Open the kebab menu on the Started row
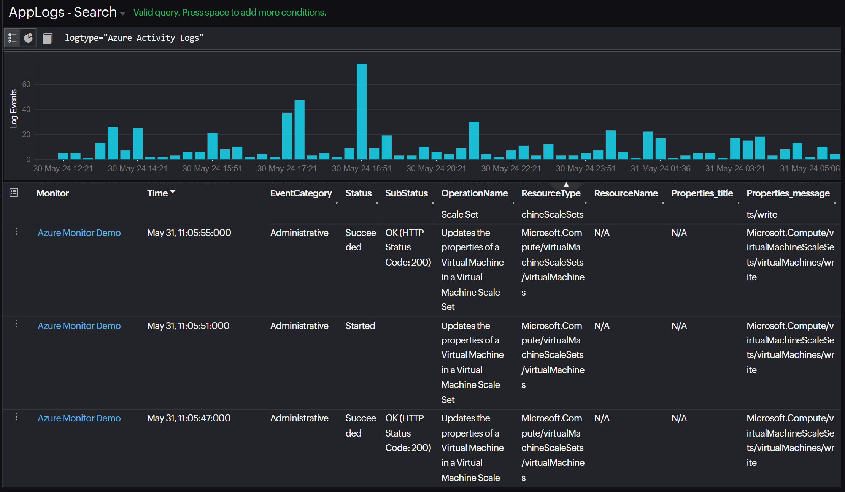The image size is (845, 492). pos(16,324)
